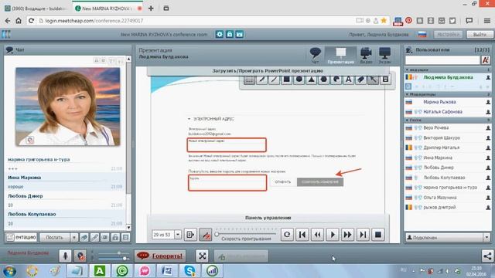
Task: Switch to the Чат tab
Action: click(315, 55)
